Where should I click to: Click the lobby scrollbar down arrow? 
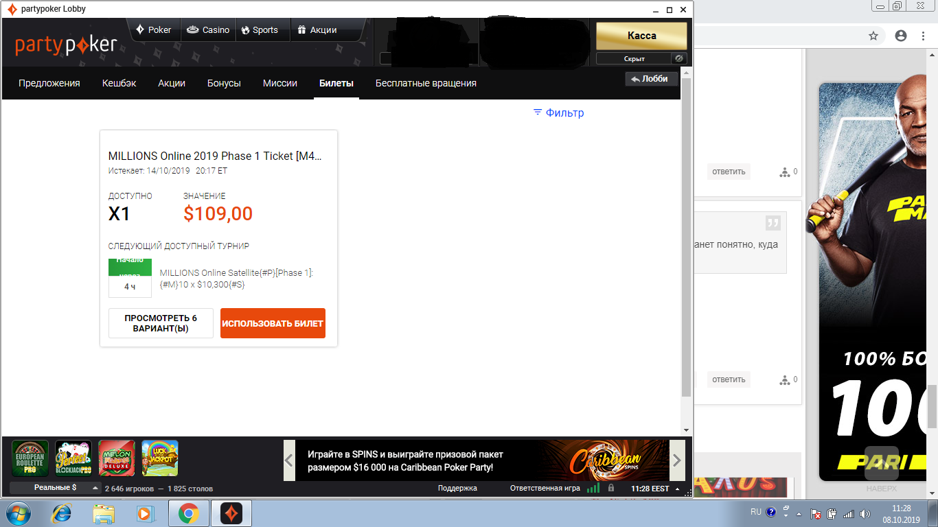point(686,430)
